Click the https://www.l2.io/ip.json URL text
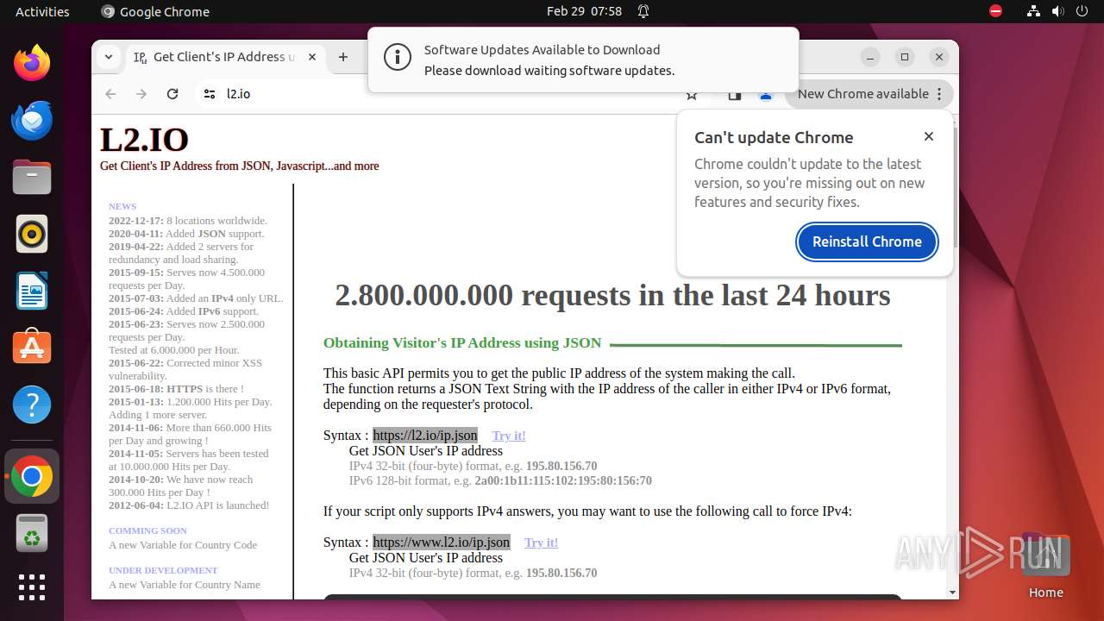1104x621 pixels. 442,543
